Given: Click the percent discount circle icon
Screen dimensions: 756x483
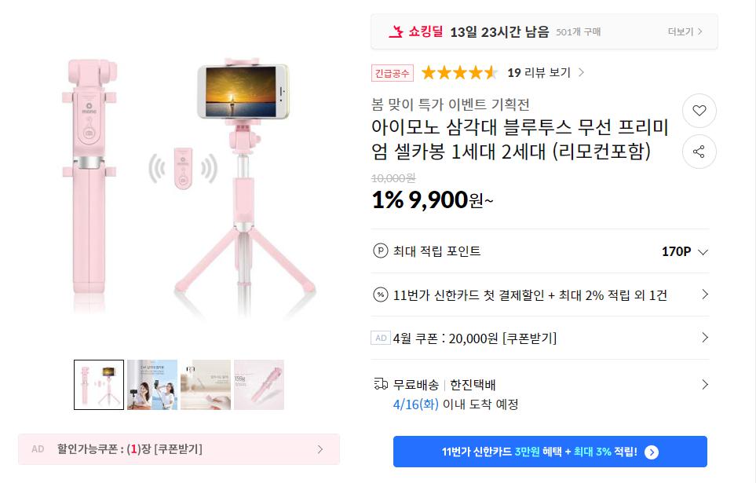Looking at the screenshot, I should (381, 295).
